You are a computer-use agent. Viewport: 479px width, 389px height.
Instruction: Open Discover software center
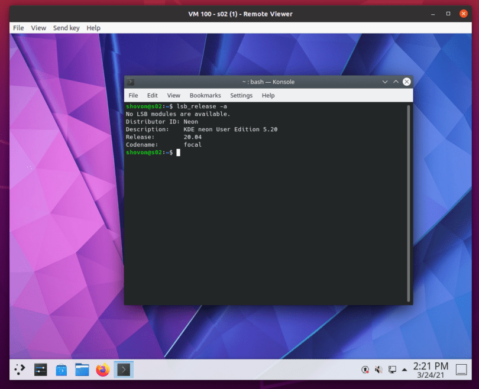[61, 369]
